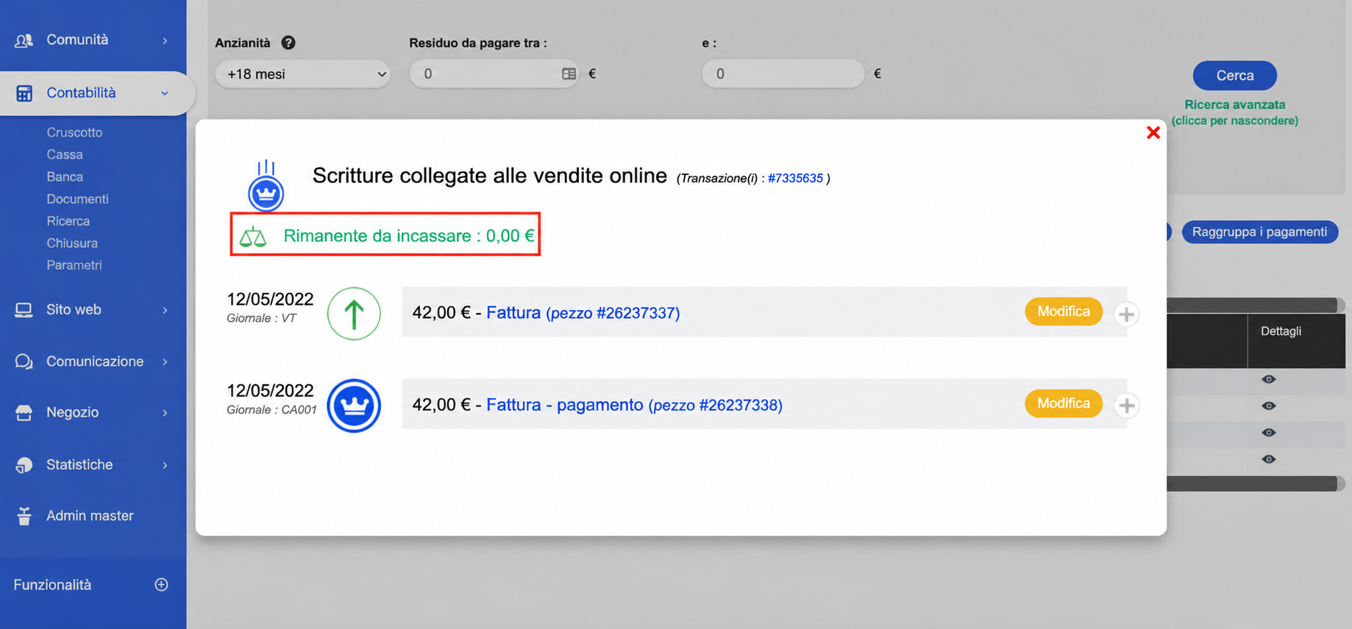Click the calculator icon in Residuo field

tap(569, 73)
